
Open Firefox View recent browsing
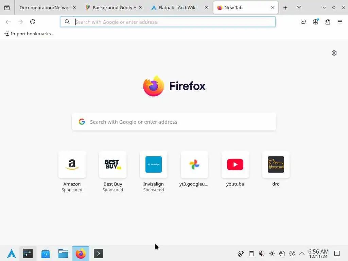(x=7, y=7)
